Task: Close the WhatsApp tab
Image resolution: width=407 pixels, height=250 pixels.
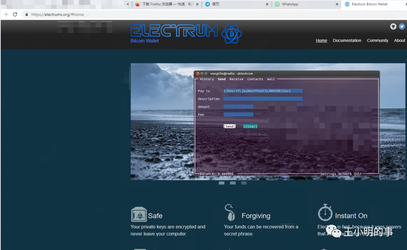Action: [x=337, y=4]
